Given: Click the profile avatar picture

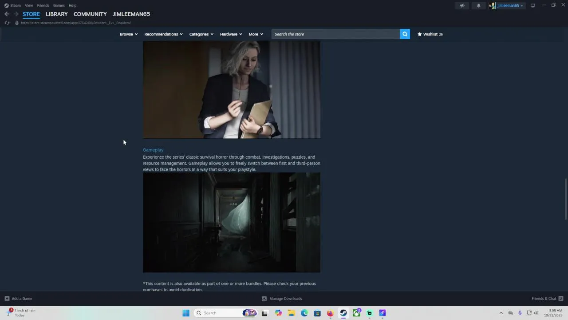Looking at the screenshot, I should pos(492,5).
